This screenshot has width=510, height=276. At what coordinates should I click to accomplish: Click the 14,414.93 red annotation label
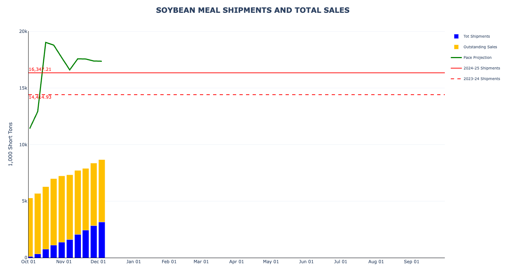[40, 97]
